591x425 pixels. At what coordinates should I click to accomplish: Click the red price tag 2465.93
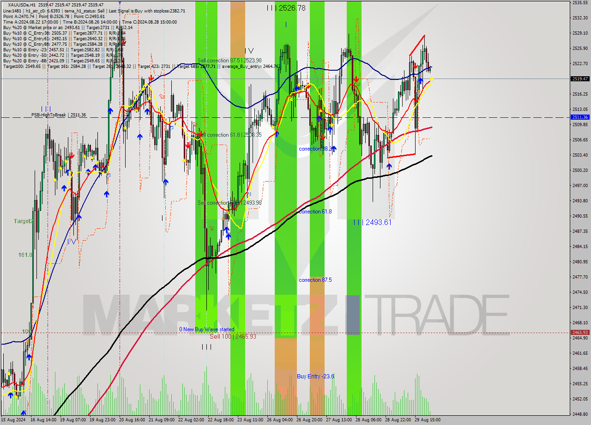coord(580,333)
